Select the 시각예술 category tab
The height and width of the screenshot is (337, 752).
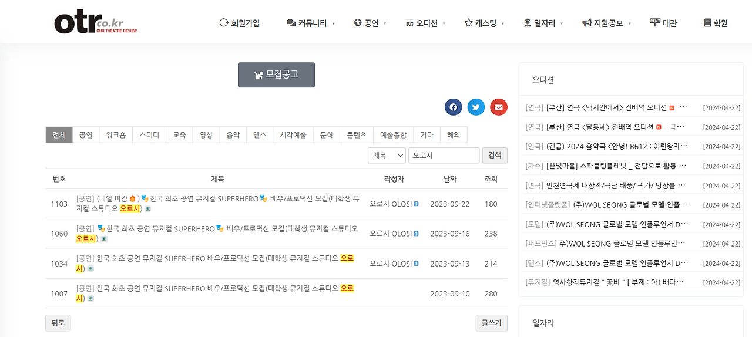pyautogui.click(x=293, y=134)
